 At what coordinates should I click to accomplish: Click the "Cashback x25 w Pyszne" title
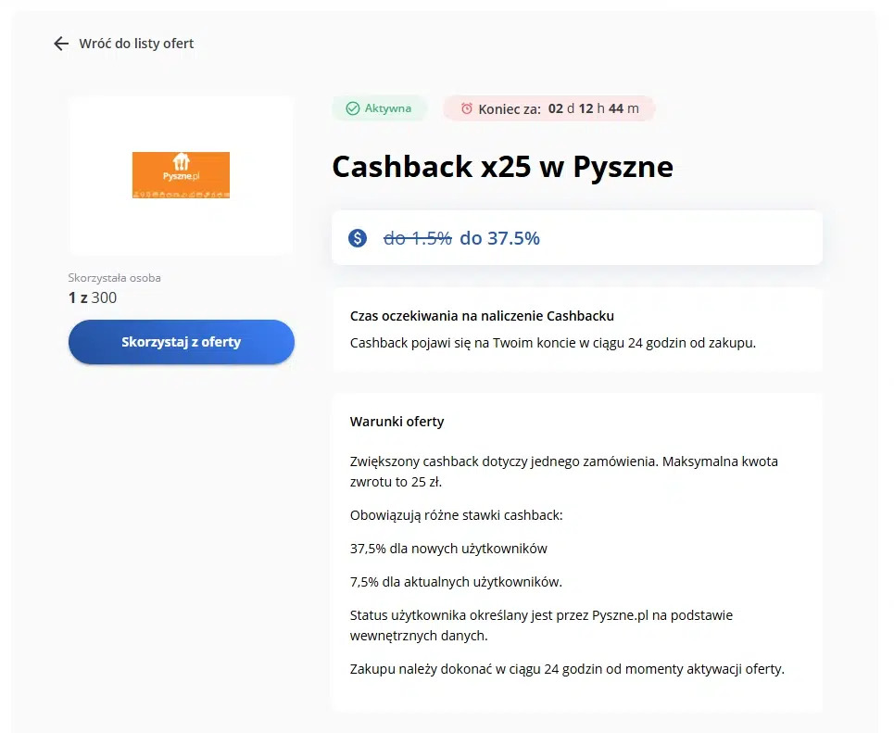click(502, 167)
